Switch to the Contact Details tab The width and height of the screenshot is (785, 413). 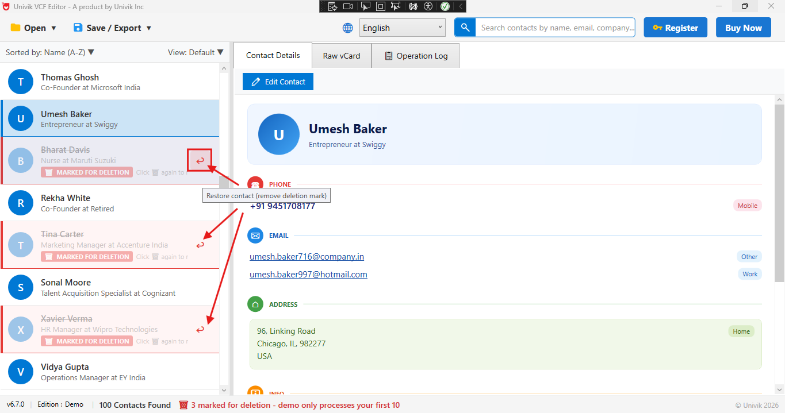tap(273, 56)
